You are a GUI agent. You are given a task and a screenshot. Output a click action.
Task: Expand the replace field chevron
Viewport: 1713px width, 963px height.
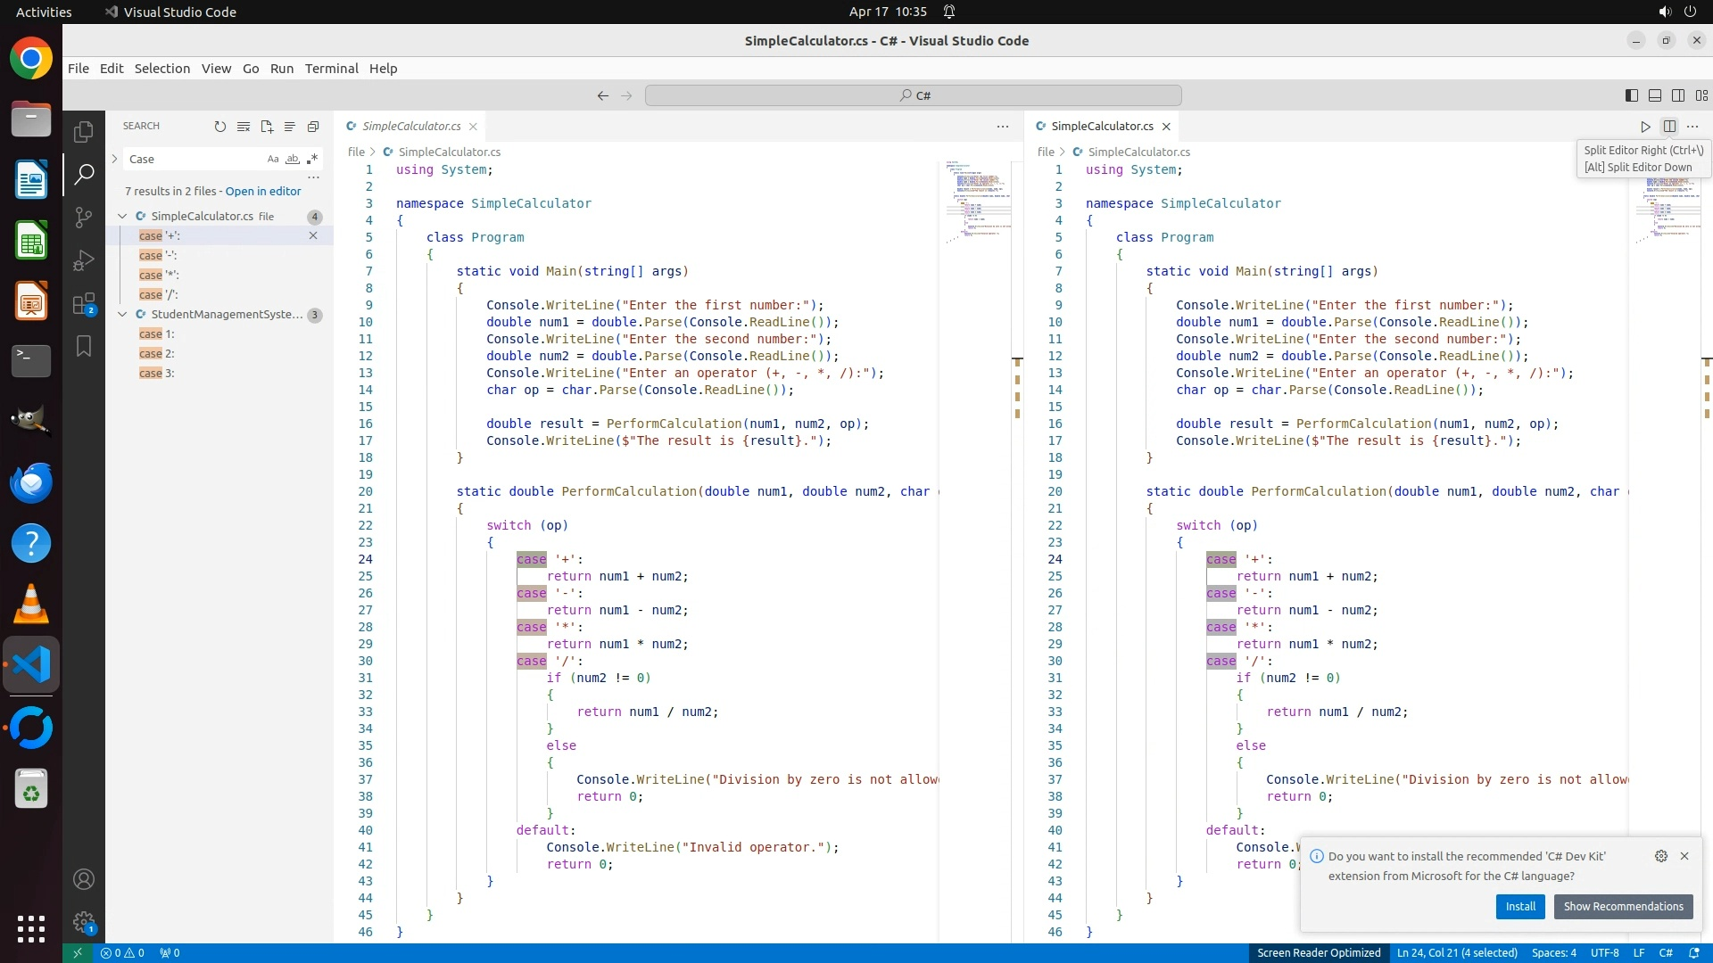click(x=115, y=159)
